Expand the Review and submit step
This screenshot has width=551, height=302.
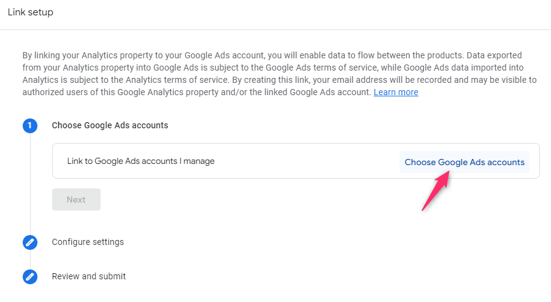[x=89, y=276]
